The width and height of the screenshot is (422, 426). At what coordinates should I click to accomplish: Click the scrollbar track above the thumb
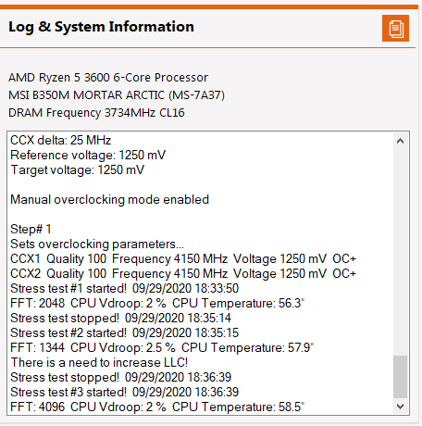coord(400,252)
